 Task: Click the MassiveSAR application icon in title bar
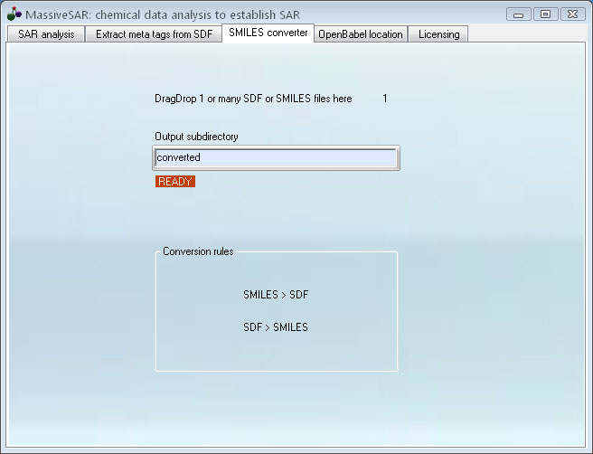(x=14, y=14)
